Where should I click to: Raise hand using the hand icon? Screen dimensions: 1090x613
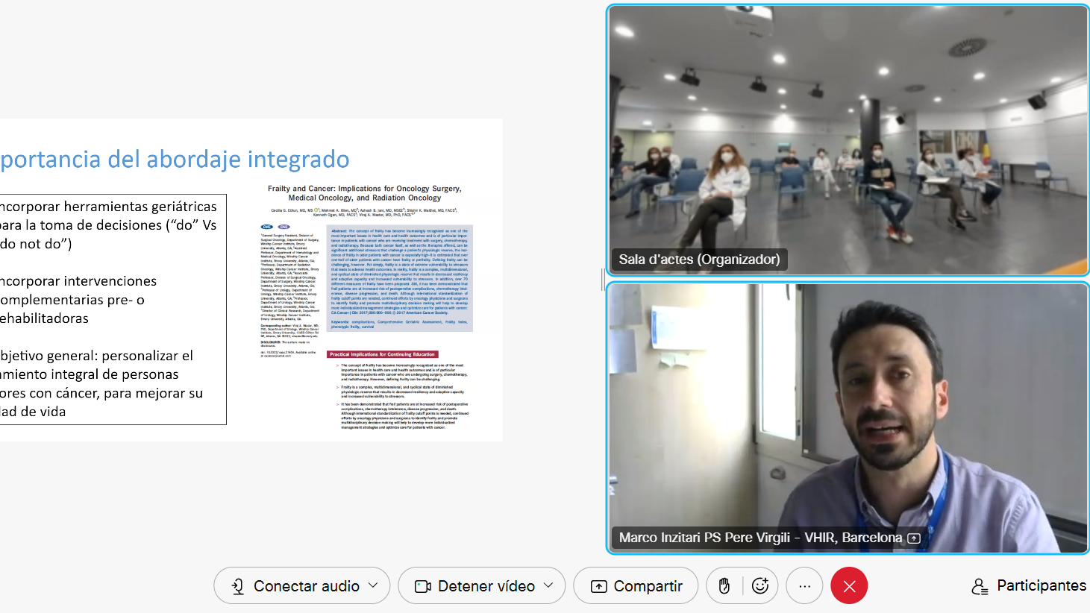click(x=724, y=586)
